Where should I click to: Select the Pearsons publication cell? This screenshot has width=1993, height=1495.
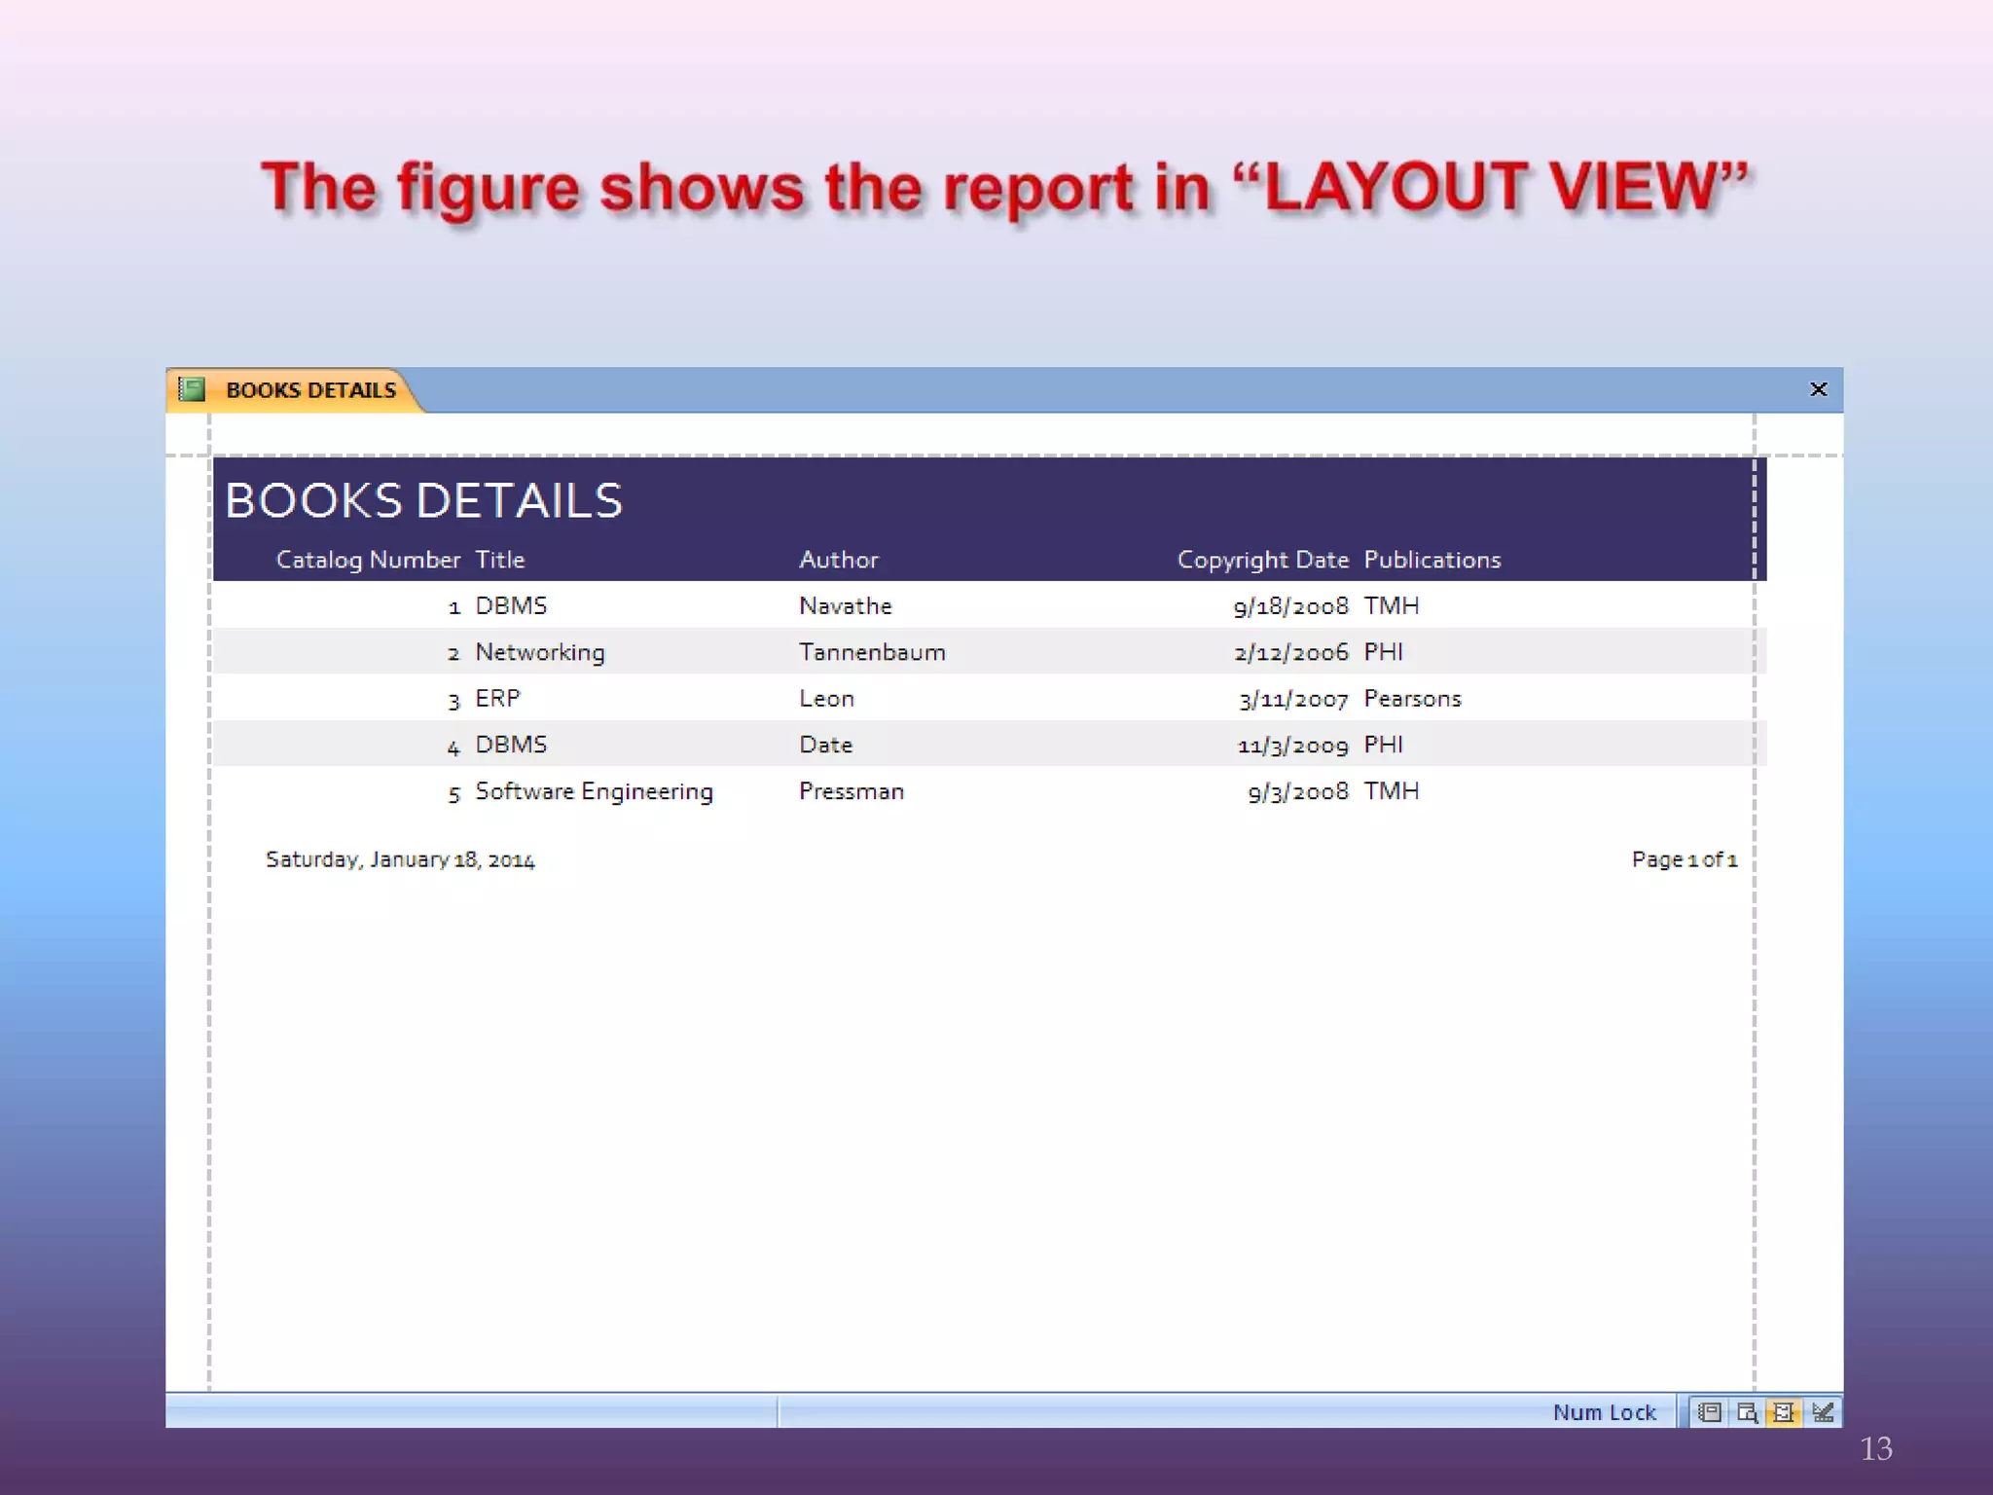(1412, 699)
